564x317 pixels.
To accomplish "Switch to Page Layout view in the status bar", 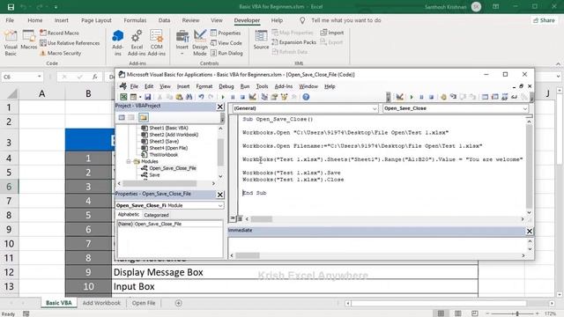I will [457, 313].
